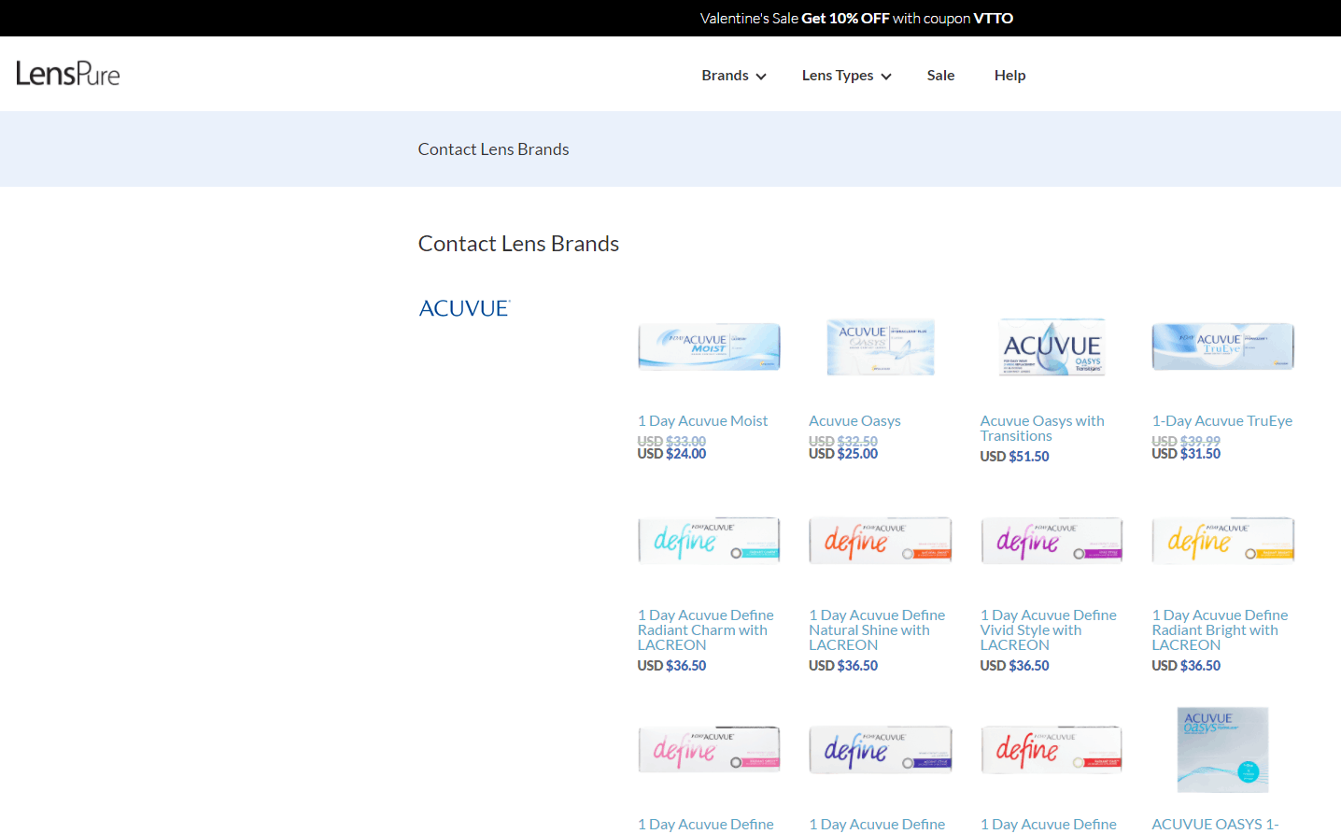
Task: Open Define Radiant Charm with LACREON link
Action: click(706, 630)
